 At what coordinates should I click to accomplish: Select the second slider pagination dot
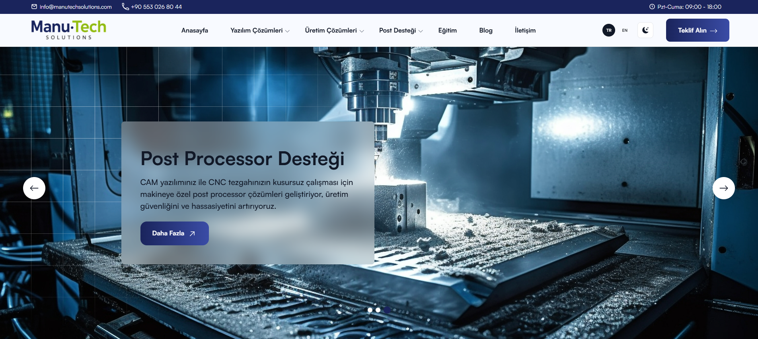click(x=378, y=310)
